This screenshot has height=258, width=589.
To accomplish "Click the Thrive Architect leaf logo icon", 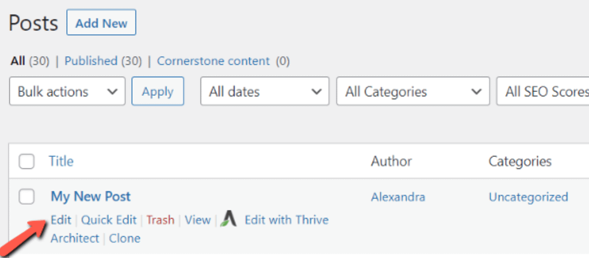I will (x=228, y=219).
